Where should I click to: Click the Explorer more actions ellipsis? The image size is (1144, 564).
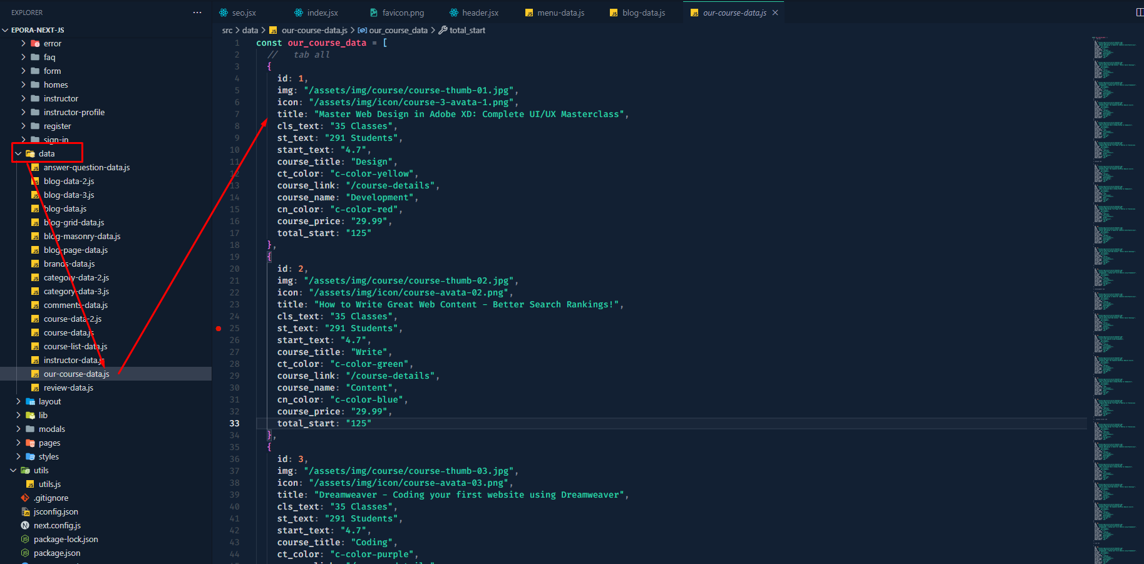click(197, 13)
